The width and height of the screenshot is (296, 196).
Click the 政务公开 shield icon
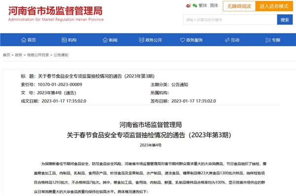[x=142, y=40]
